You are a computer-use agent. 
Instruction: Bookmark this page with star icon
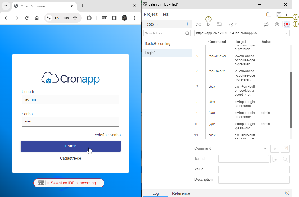point(75,18)
